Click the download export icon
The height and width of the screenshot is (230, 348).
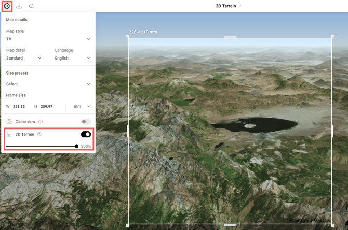point(19,6)
